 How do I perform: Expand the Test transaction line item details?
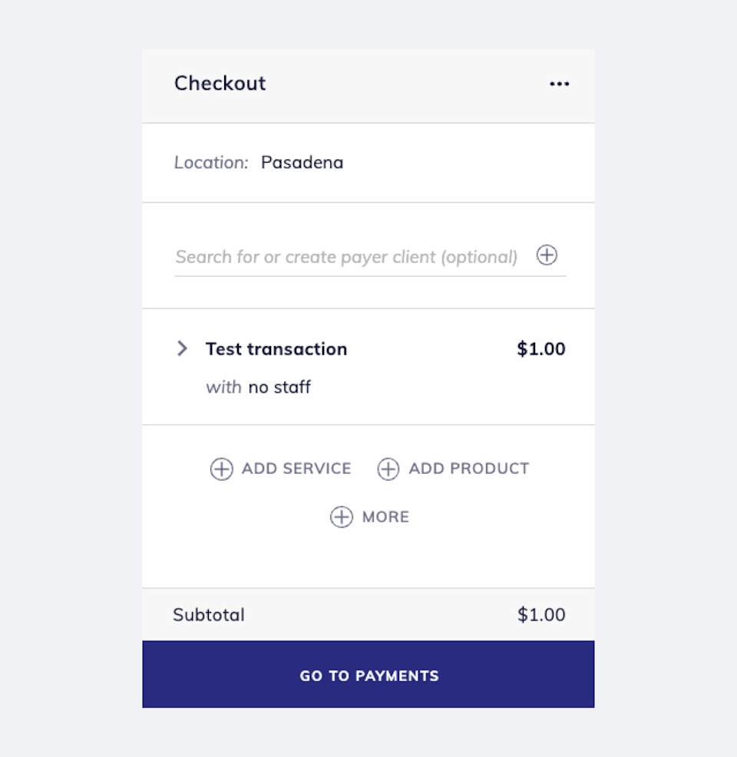(x=183, y=349)
